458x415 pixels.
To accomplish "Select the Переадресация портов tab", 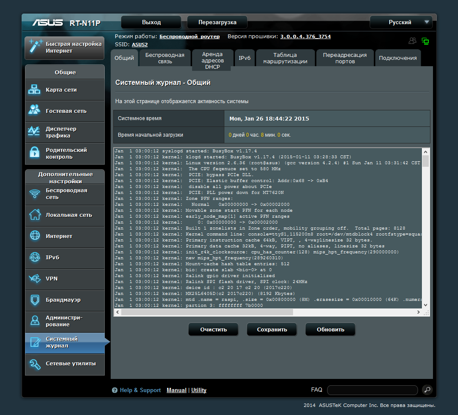I will pyautogui.click(x=344, y=58).
